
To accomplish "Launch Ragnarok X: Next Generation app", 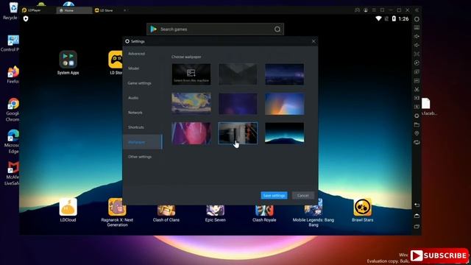I will point(117,212).
